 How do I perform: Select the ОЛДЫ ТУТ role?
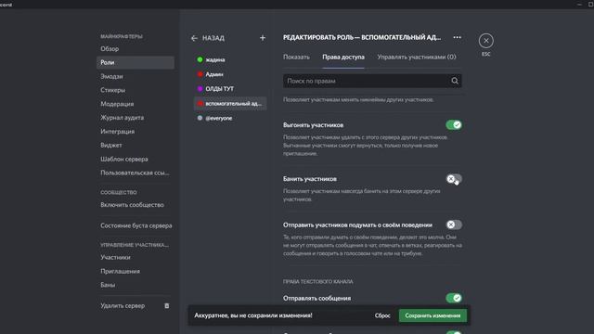230,89
